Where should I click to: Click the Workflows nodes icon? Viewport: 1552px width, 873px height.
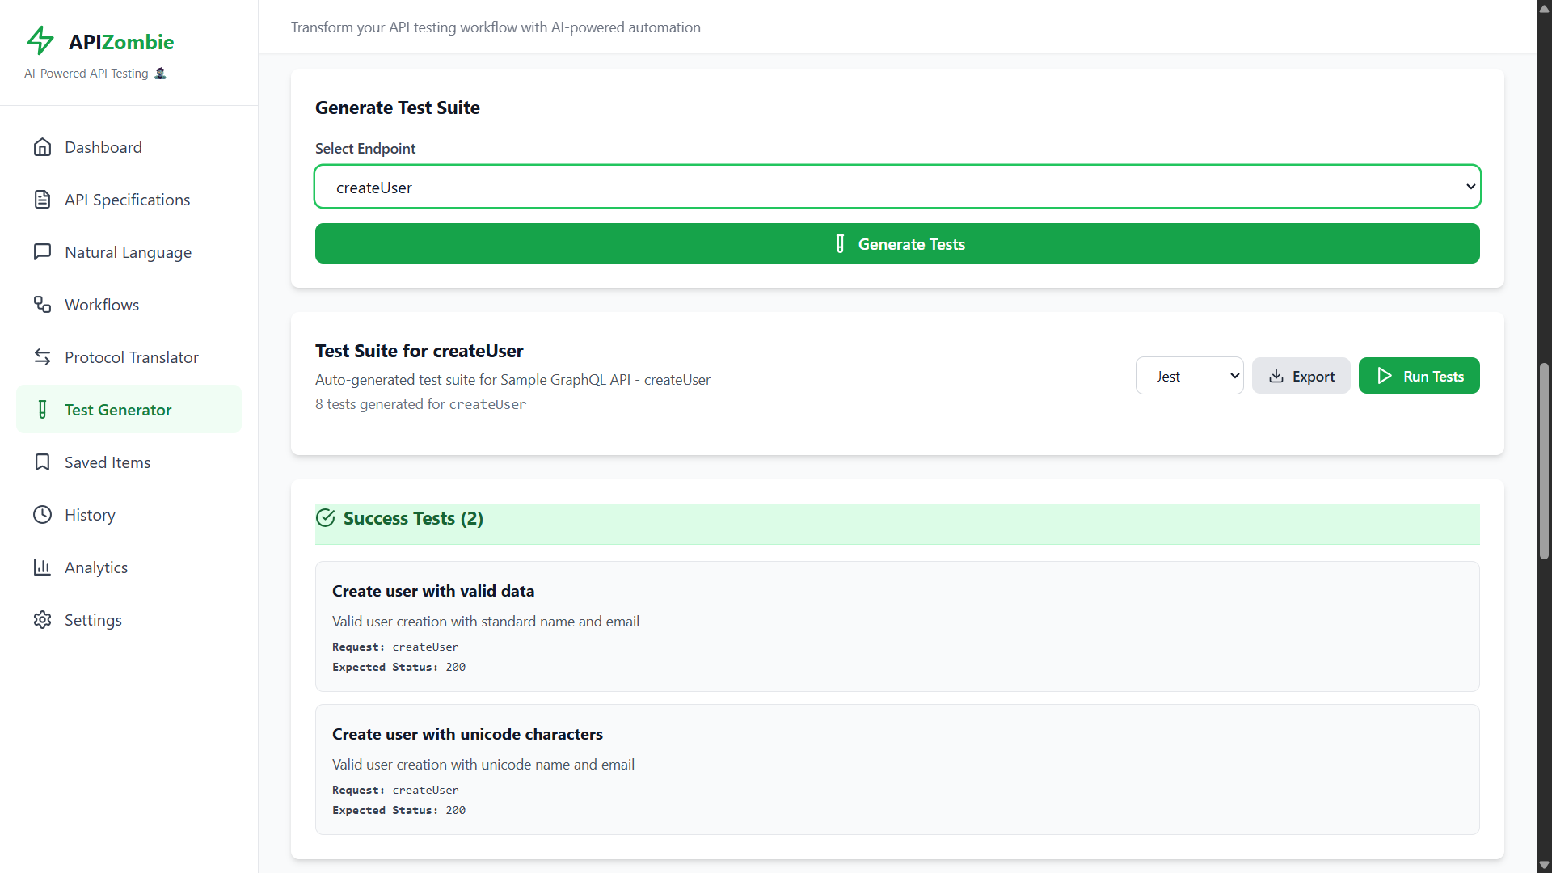[x=42, y=305]
